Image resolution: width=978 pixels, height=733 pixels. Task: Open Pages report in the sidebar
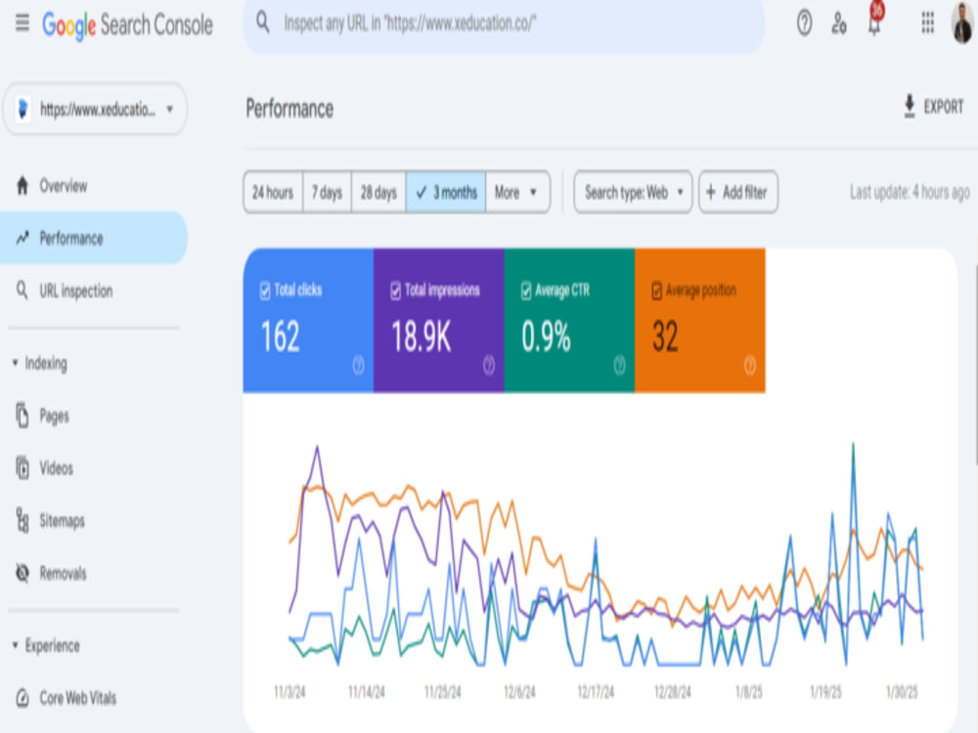click(x=94, y=415)
